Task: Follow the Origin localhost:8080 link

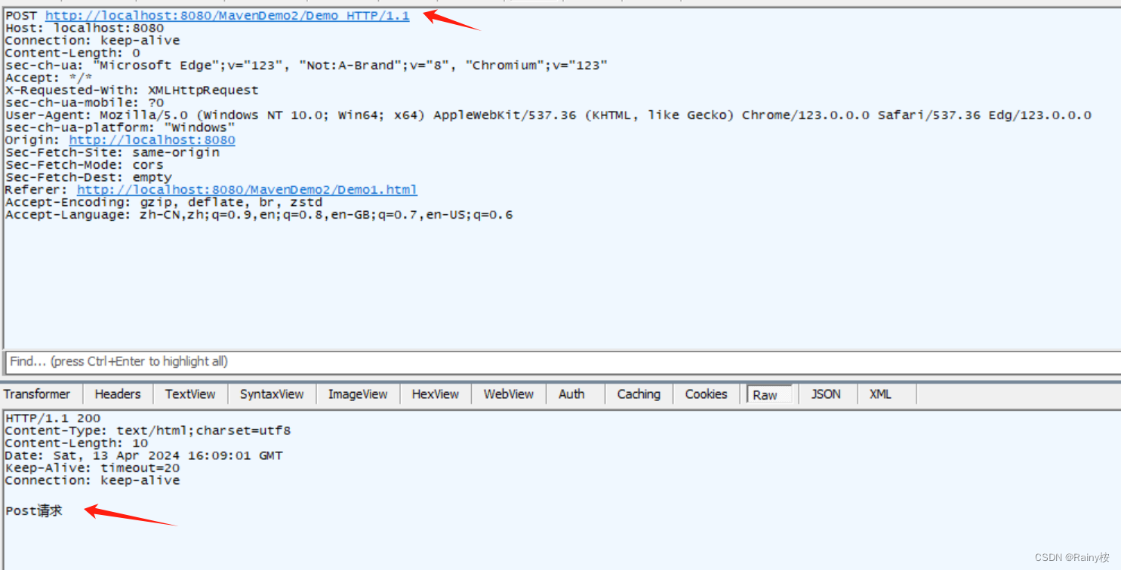Action: point(152,140)
